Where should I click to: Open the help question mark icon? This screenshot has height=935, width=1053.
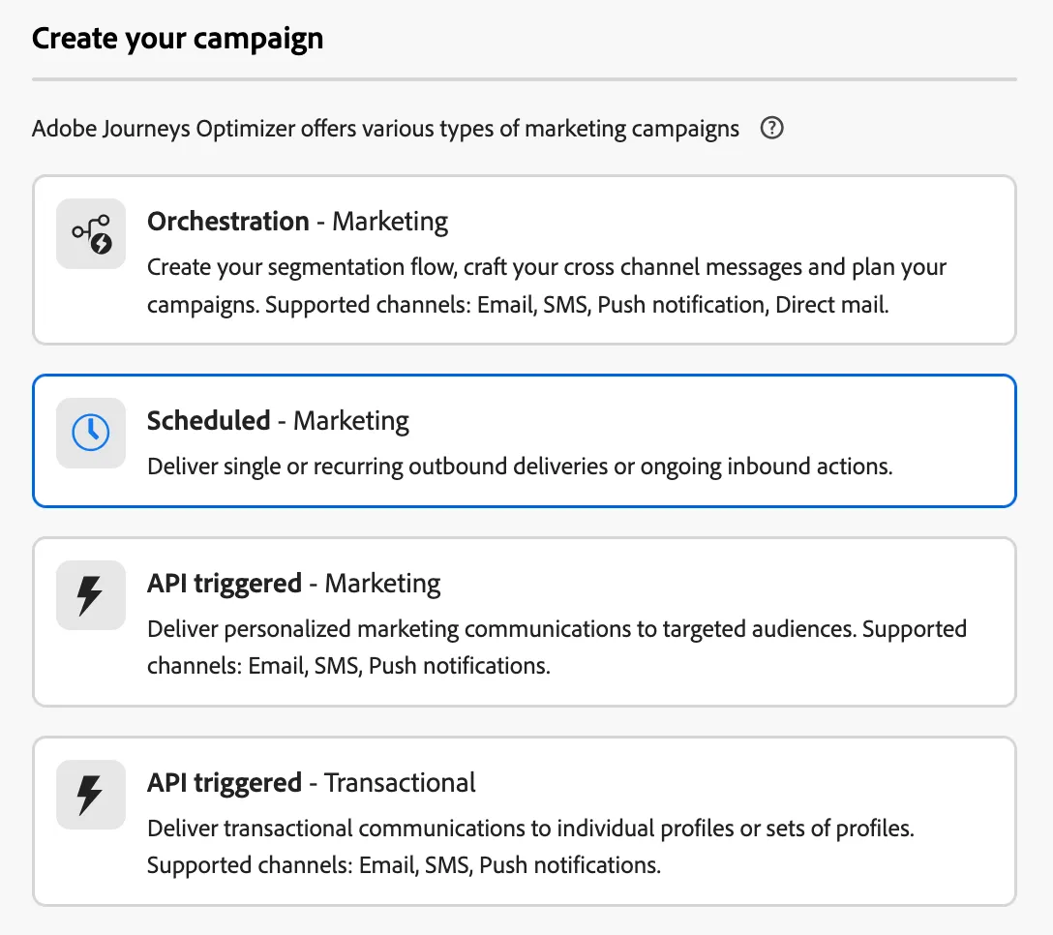pyautogui.click(x=771, y=128)
